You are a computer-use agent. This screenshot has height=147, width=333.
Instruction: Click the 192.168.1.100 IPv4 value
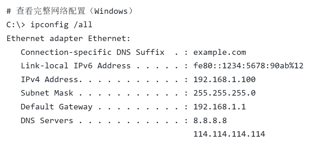(224, 80)
